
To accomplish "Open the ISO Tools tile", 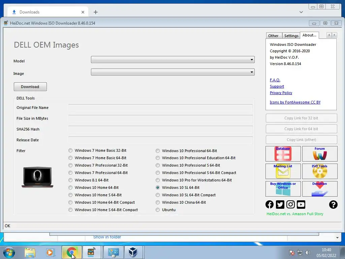I will [x=320, y=171].
